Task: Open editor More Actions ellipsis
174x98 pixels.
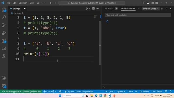Action: click(98, 8)
